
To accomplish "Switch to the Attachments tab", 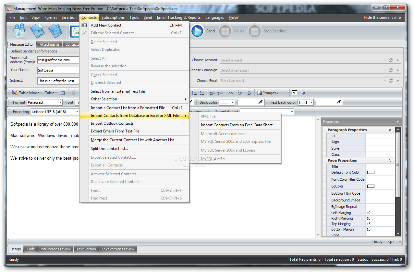I will pos(50,44).
